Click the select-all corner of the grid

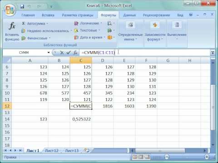(7, 61)
